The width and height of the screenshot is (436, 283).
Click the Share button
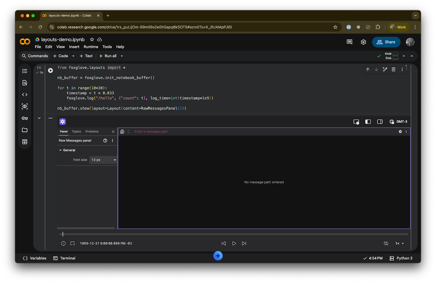point(386,42)
